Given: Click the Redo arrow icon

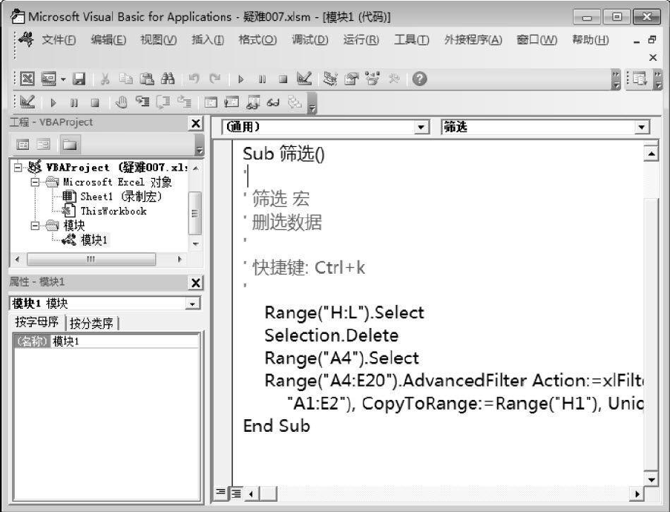Looking at the screenshot, I should click(215, 79).
